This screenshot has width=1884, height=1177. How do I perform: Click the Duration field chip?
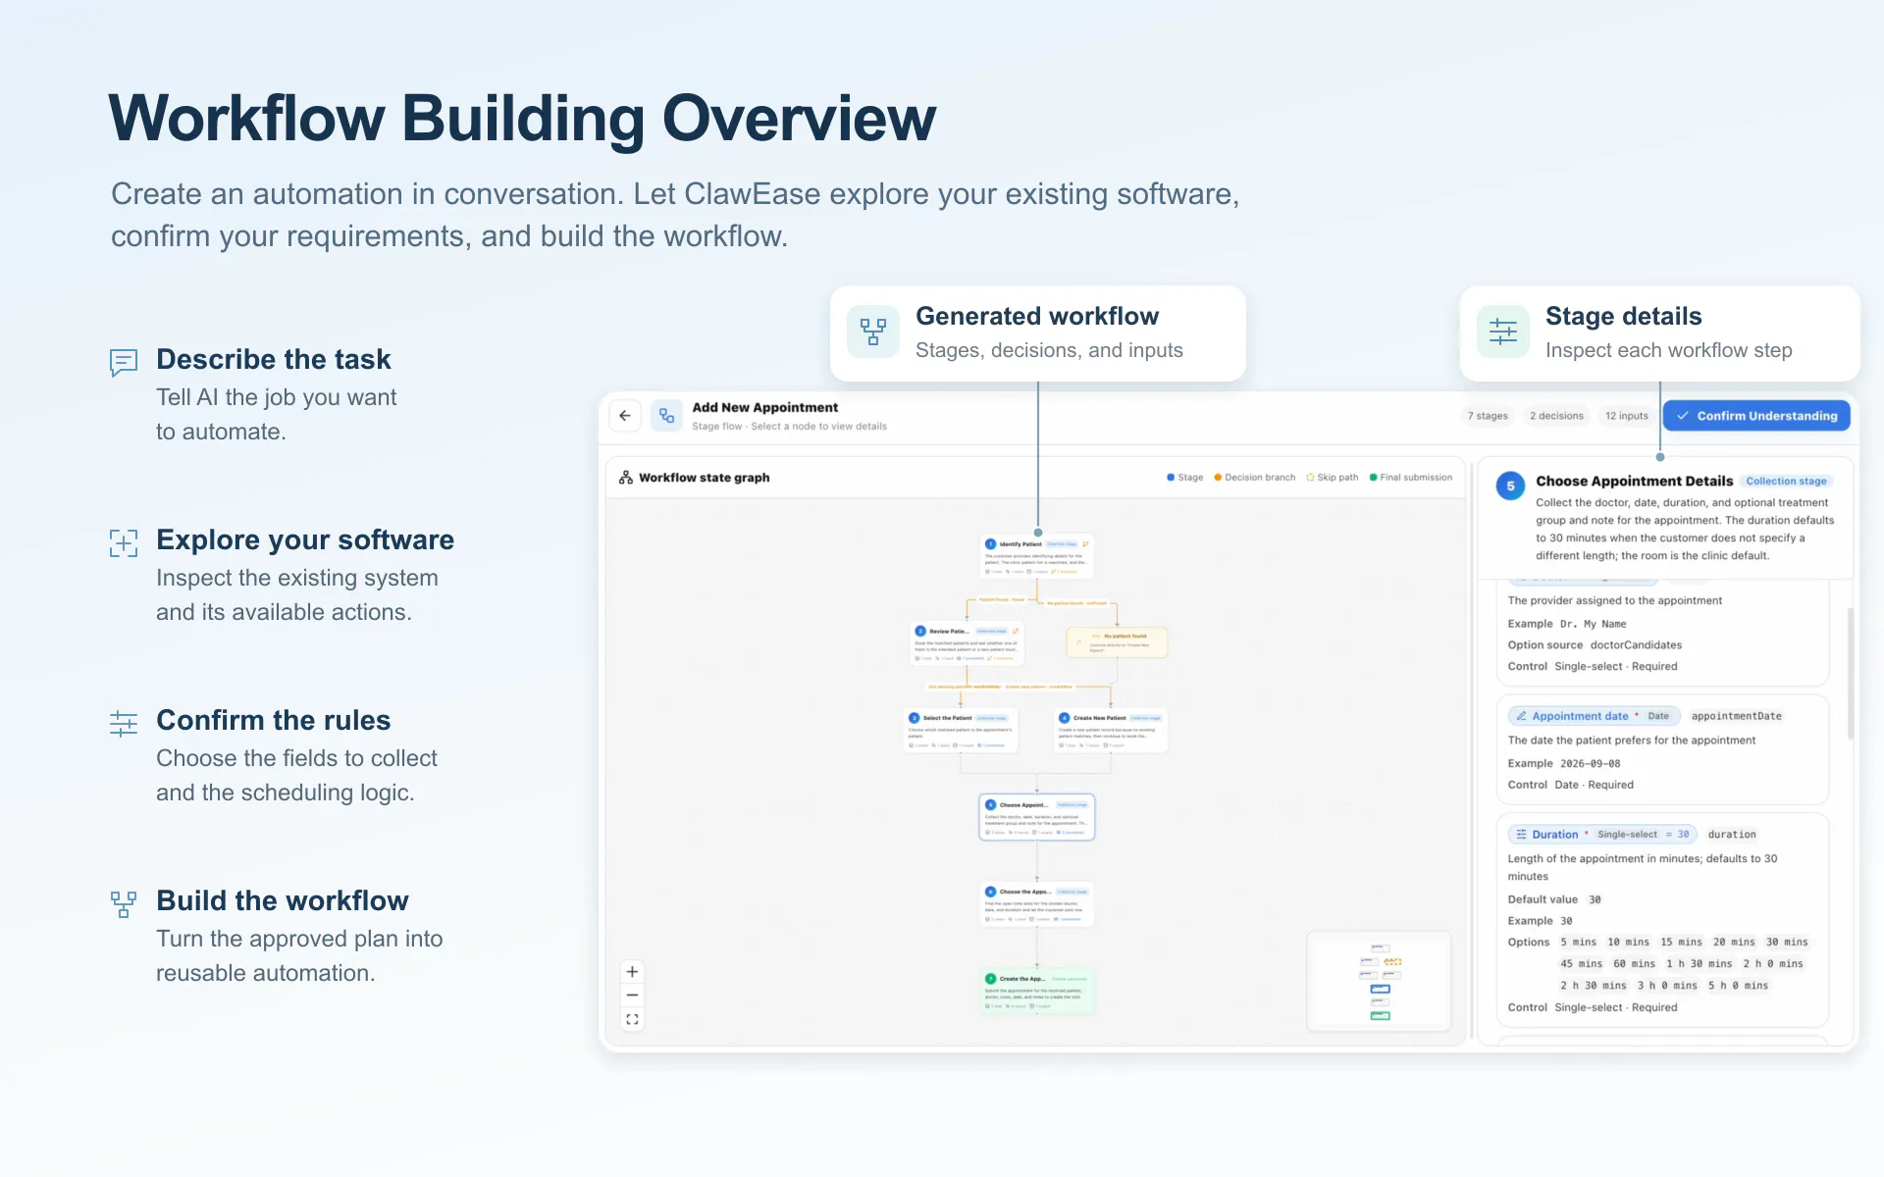tap(1601, 835)
